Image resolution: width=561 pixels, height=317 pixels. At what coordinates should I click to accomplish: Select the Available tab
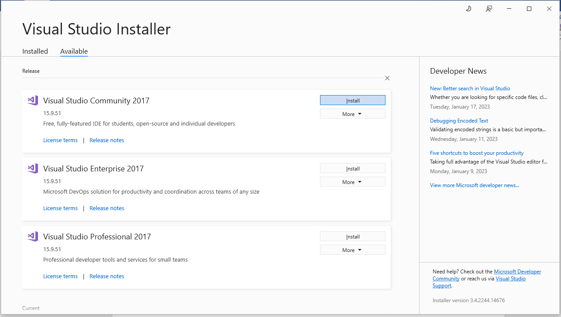(x=74, y=51)
